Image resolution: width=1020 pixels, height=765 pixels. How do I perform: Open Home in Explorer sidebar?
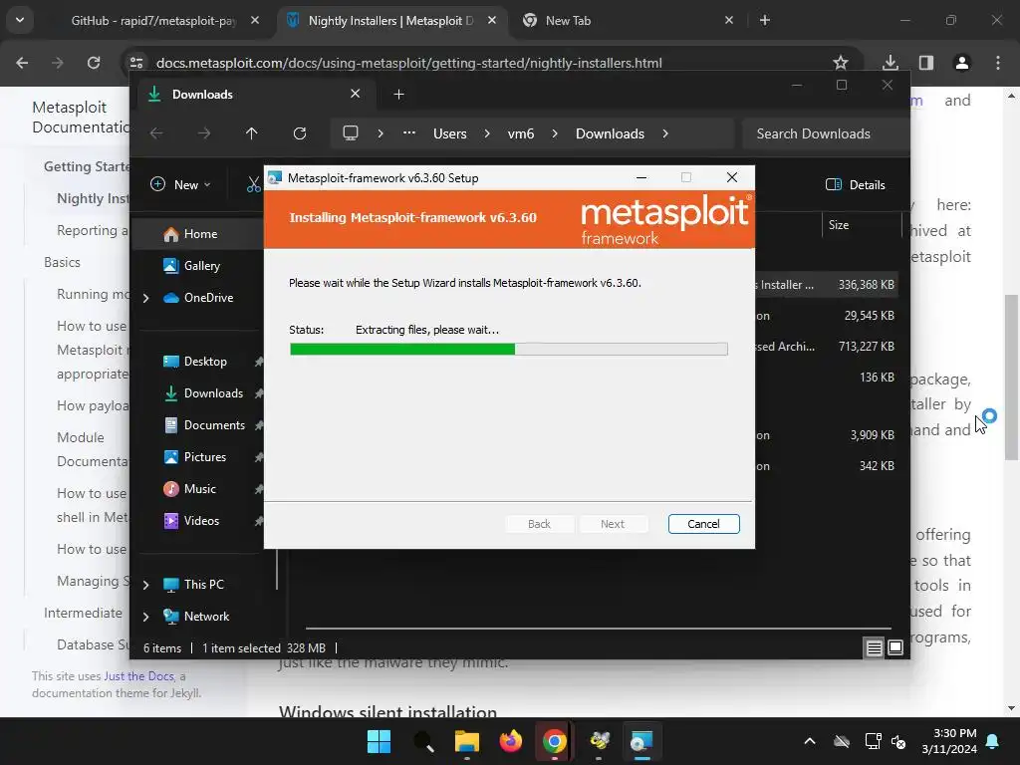[x=200, y=234]
